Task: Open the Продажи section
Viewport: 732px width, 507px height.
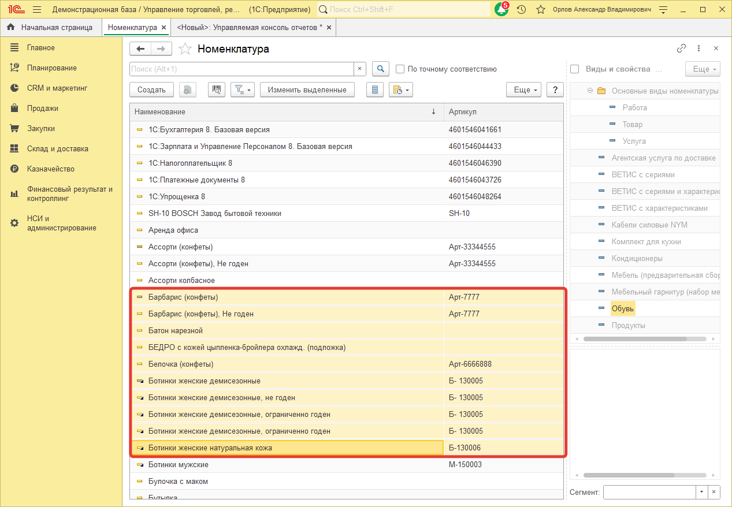Action: point(42,109)
